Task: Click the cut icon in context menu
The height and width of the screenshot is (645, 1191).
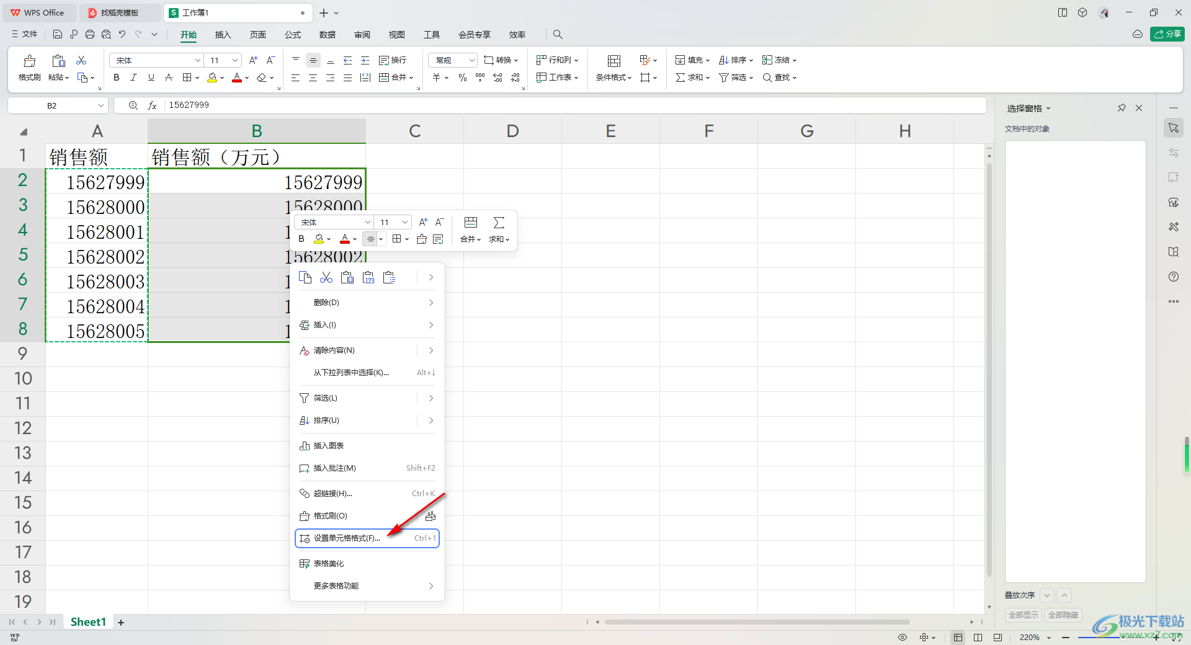Action: [x=326, y=277]
